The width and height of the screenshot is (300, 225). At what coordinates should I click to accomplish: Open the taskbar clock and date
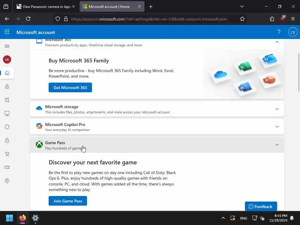278,218
